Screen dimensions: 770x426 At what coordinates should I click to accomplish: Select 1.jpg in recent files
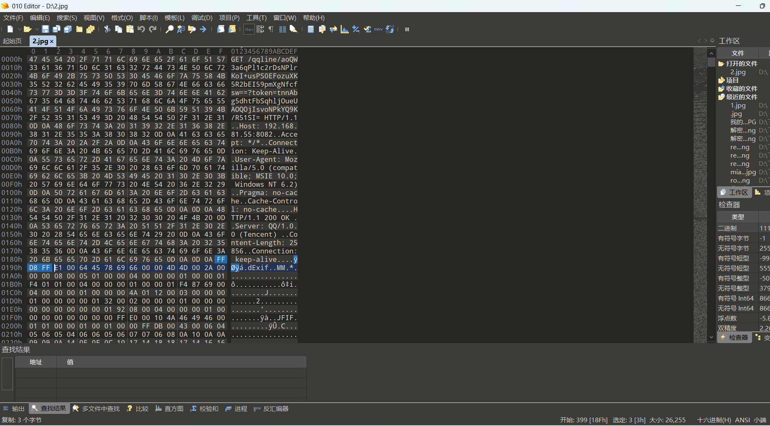(738, 105)
